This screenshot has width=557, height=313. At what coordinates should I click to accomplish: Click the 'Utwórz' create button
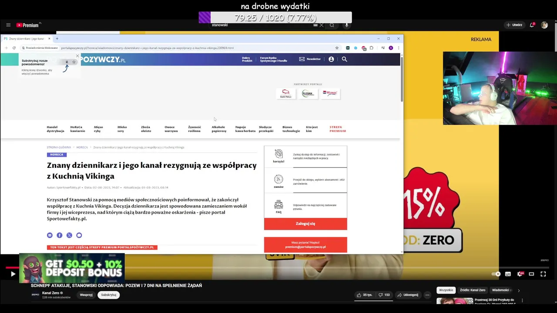tap(514, 25)
